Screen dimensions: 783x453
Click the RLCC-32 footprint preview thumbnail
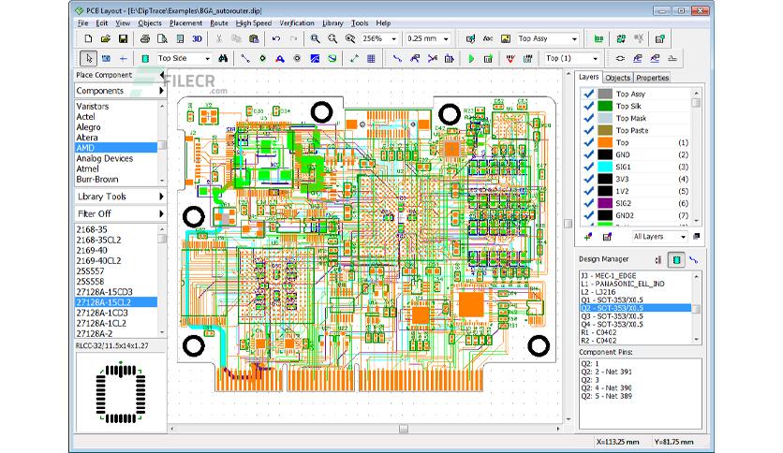(x=120, y=393)
